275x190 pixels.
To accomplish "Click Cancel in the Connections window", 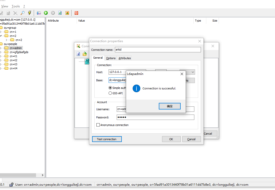I will (x=210, y=133).
